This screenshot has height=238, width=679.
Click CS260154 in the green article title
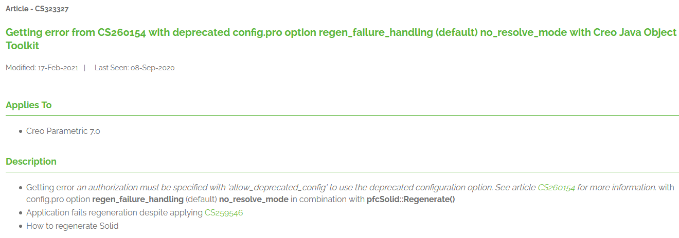122,33
